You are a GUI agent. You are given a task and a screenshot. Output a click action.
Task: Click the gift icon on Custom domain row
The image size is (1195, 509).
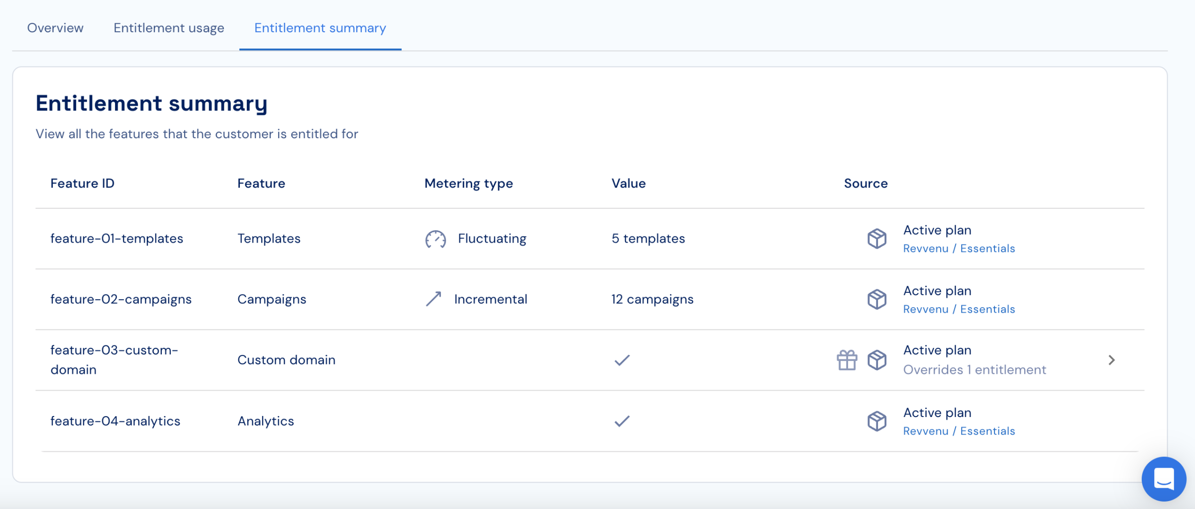click(847, 360)
